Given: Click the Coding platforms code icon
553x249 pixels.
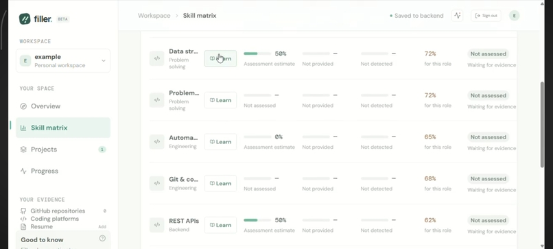Looking at the screenshot, I should pos(23,219).
